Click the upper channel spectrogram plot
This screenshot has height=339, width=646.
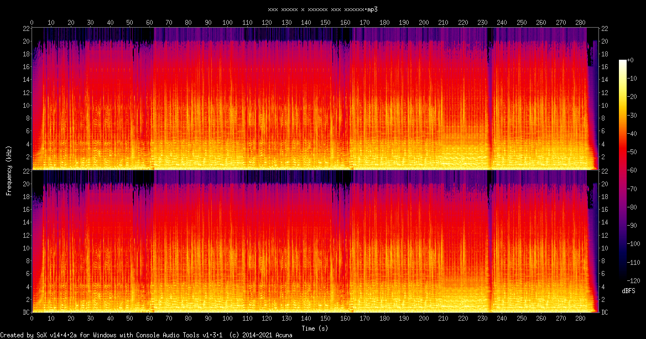point(315,98)
